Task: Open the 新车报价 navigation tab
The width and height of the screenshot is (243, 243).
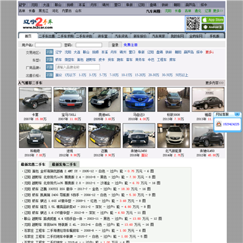Action: [140, 36]
